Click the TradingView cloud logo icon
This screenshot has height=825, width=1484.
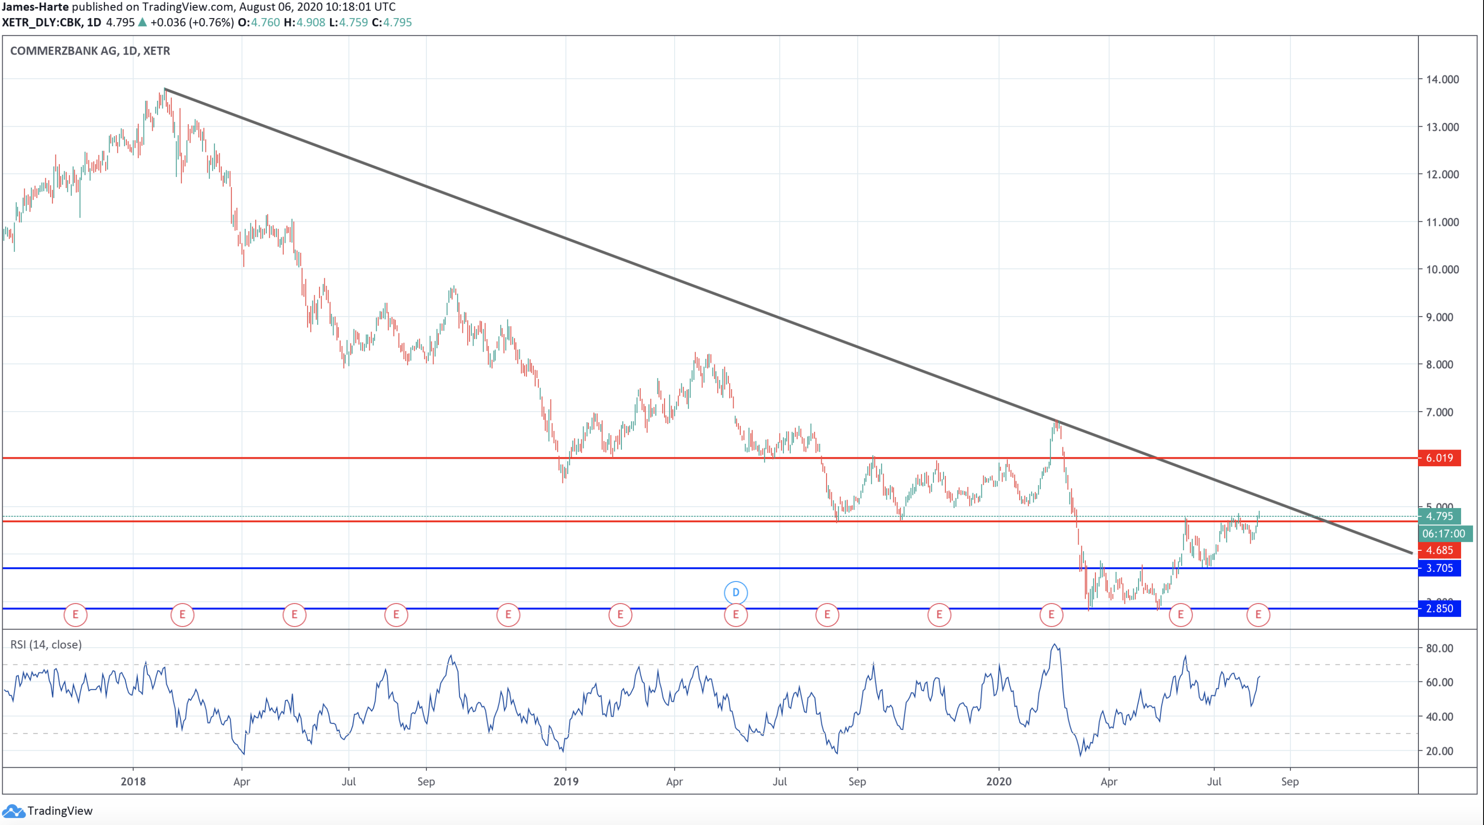coord(13,810)
